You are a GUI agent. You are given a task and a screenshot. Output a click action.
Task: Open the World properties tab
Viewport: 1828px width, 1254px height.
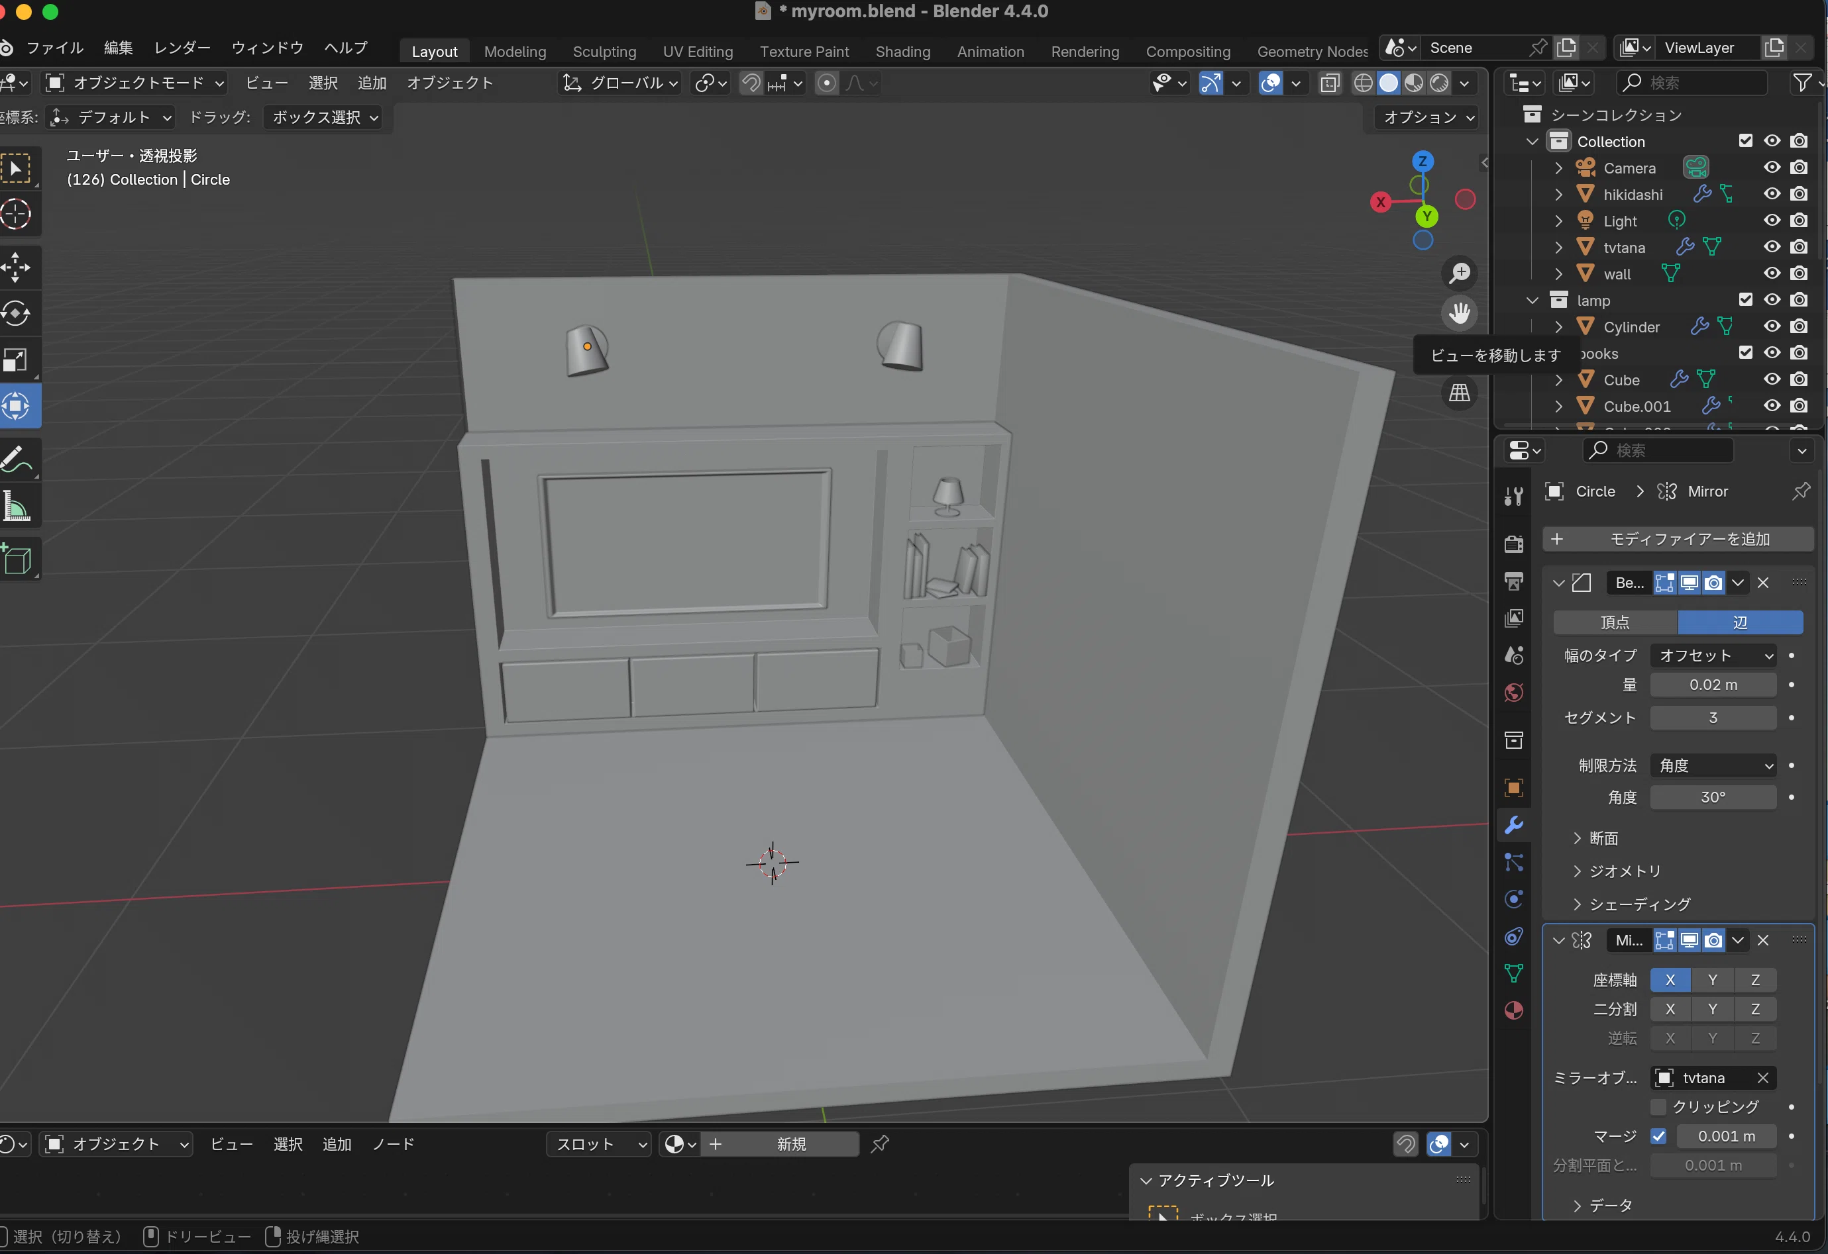click(x=1513, y=693)
